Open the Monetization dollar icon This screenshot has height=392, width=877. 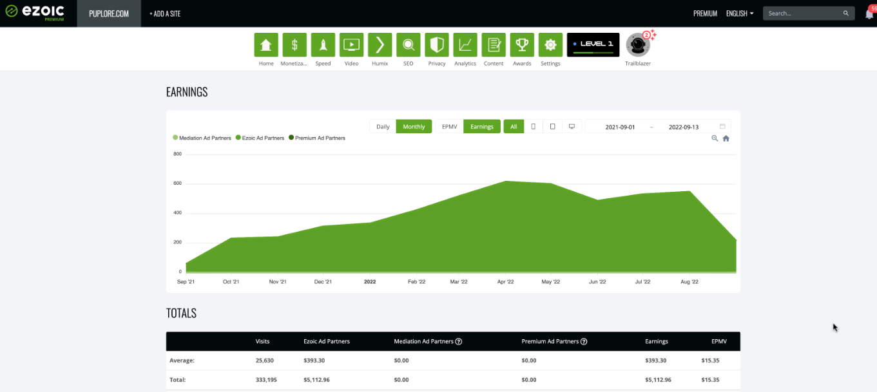coord(294,45)
